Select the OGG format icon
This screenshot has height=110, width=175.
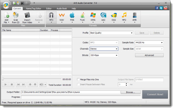pyautogui.click(x=114, y=15)
